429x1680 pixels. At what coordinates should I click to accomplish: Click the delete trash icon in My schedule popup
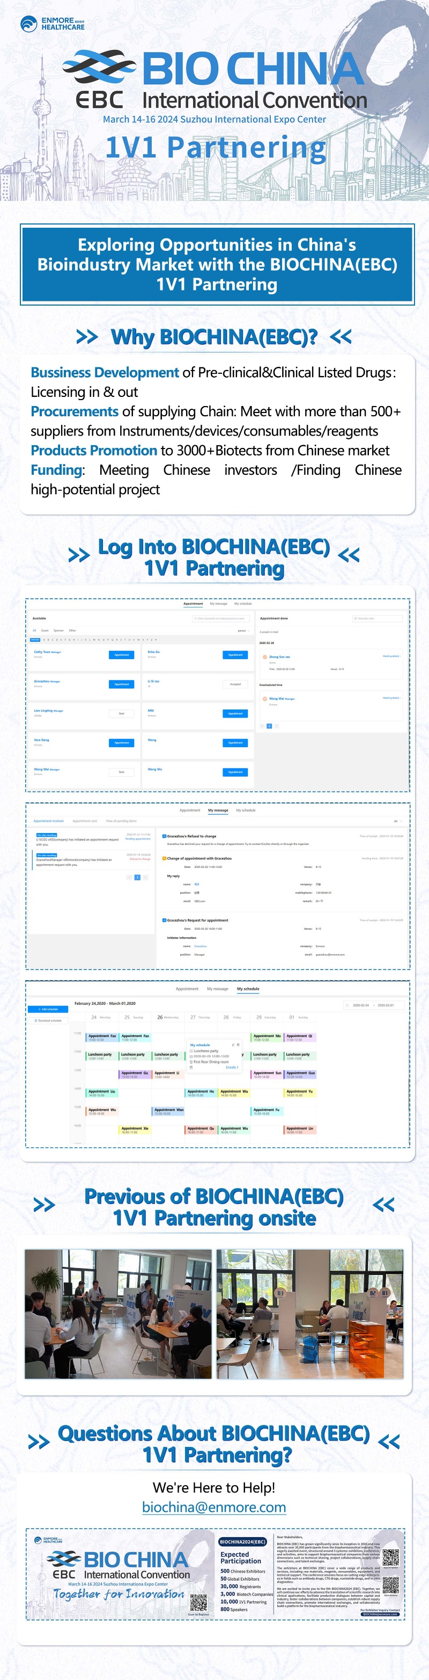tap(238, 1045)
